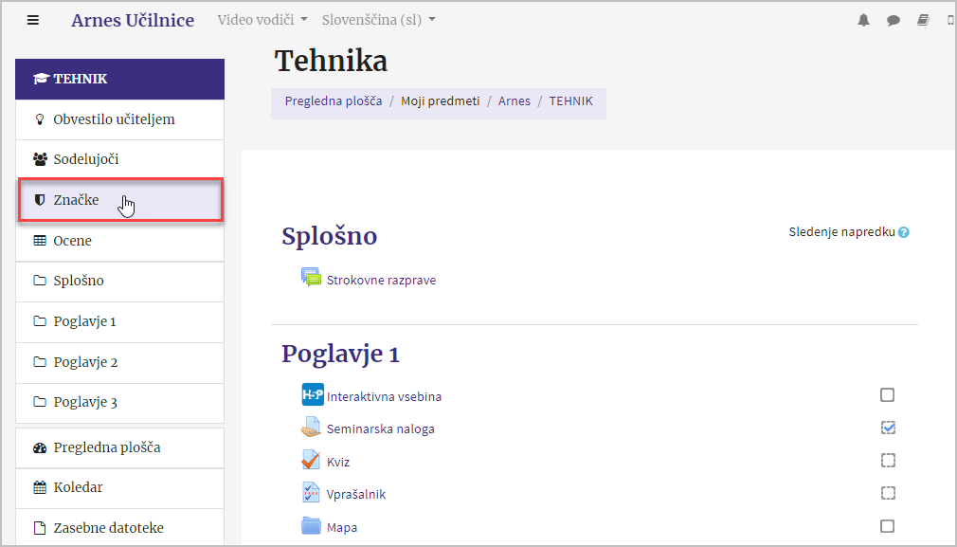Open Strokovne razprave forum link
This screenshot has height=547, width=957.
click(x=381, y=281)
